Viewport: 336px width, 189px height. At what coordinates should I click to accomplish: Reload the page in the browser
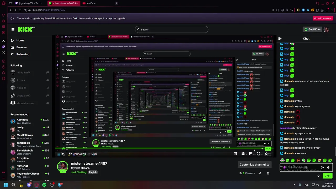pyautogui.click(x=20, y=10)
